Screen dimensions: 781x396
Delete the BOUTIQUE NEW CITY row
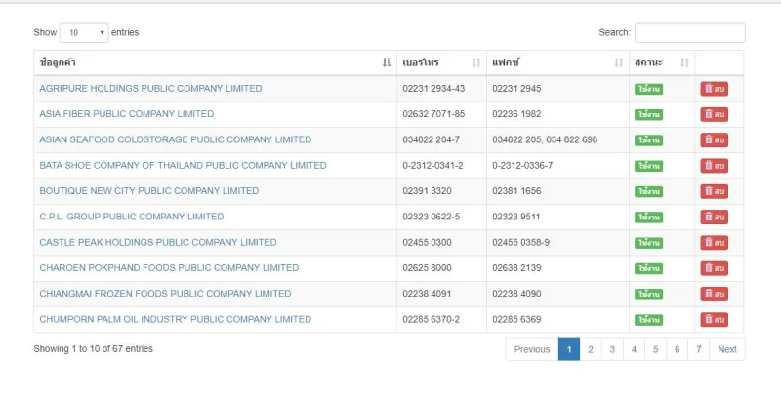tap(715, 191)
